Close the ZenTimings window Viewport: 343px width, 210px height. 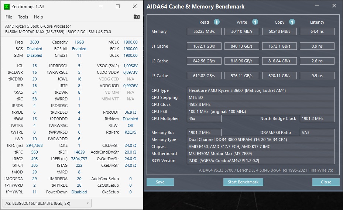coord(135,6)
